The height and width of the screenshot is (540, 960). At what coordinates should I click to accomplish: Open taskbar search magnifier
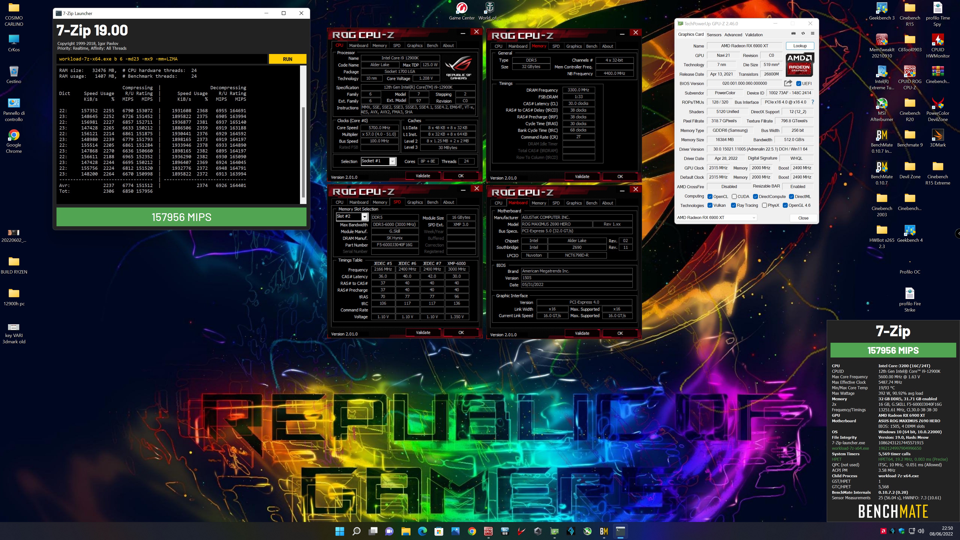coord(356,531)
